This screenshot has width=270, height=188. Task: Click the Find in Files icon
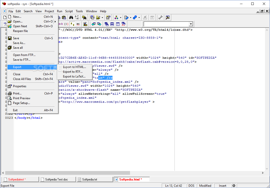(84, 17)
